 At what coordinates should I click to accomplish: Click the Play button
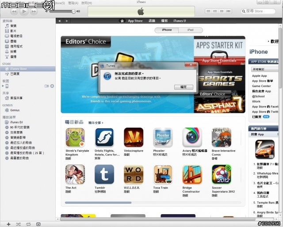click(x=24, y=11)
